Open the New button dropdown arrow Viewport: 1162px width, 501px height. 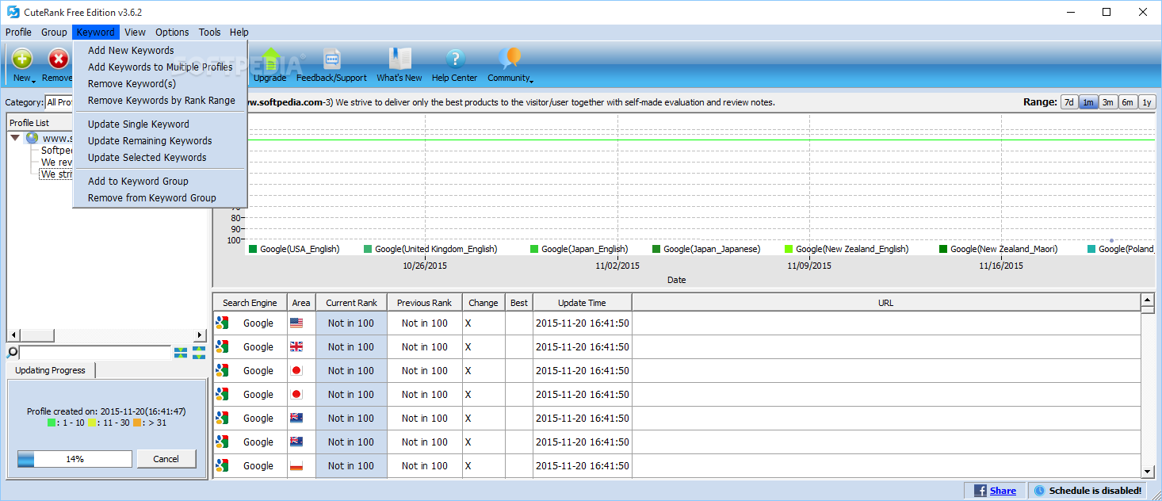click(x=34, y=80)
